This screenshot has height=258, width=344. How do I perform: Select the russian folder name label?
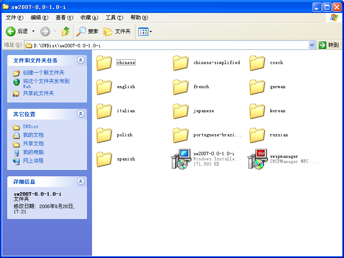[279, 135]
